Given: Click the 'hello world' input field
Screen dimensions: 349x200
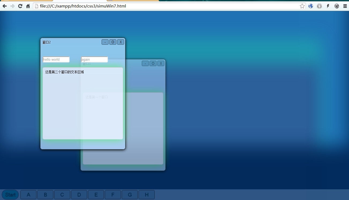Looking at the screenshot, I should 56,59.
